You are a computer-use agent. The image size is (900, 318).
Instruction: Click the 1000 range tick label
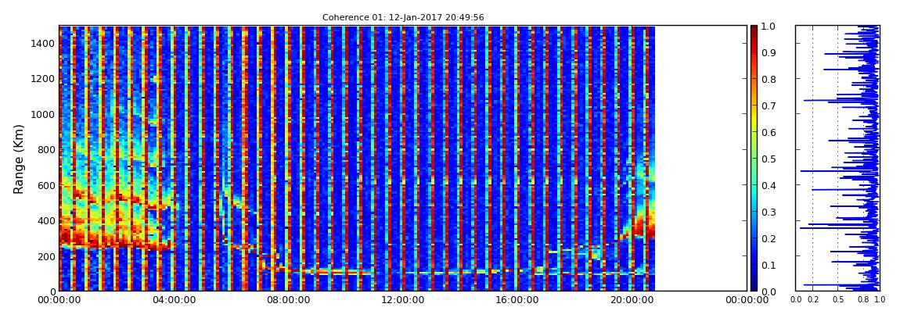[43, 114]
